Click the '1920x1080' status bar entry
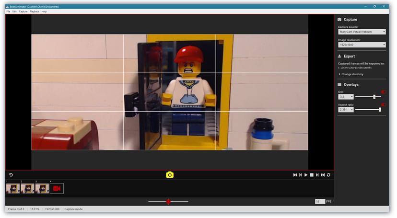Viewport: 397px width, 218px height. coord(52,209)
